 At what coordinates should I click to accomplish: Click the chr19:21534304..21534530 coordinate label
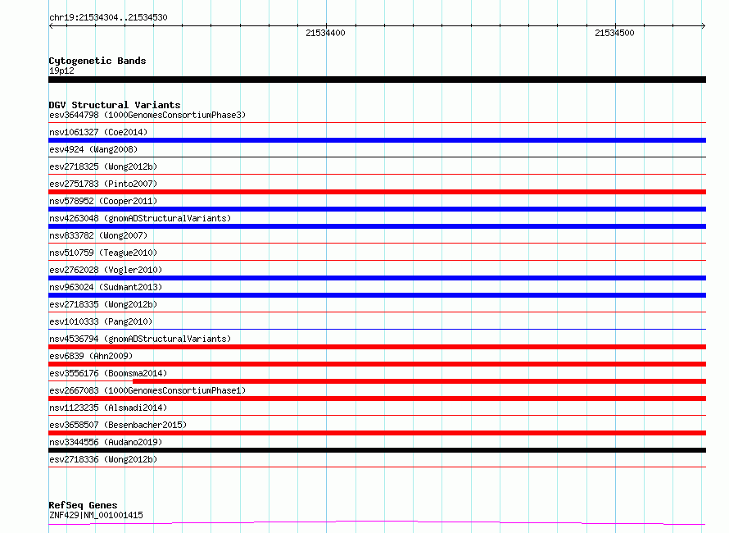tap(108, 18)
